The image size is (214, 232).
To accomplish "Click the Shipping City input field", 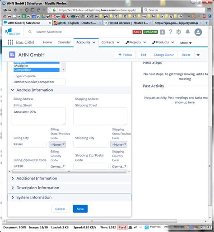I will (x=91, y=144).
